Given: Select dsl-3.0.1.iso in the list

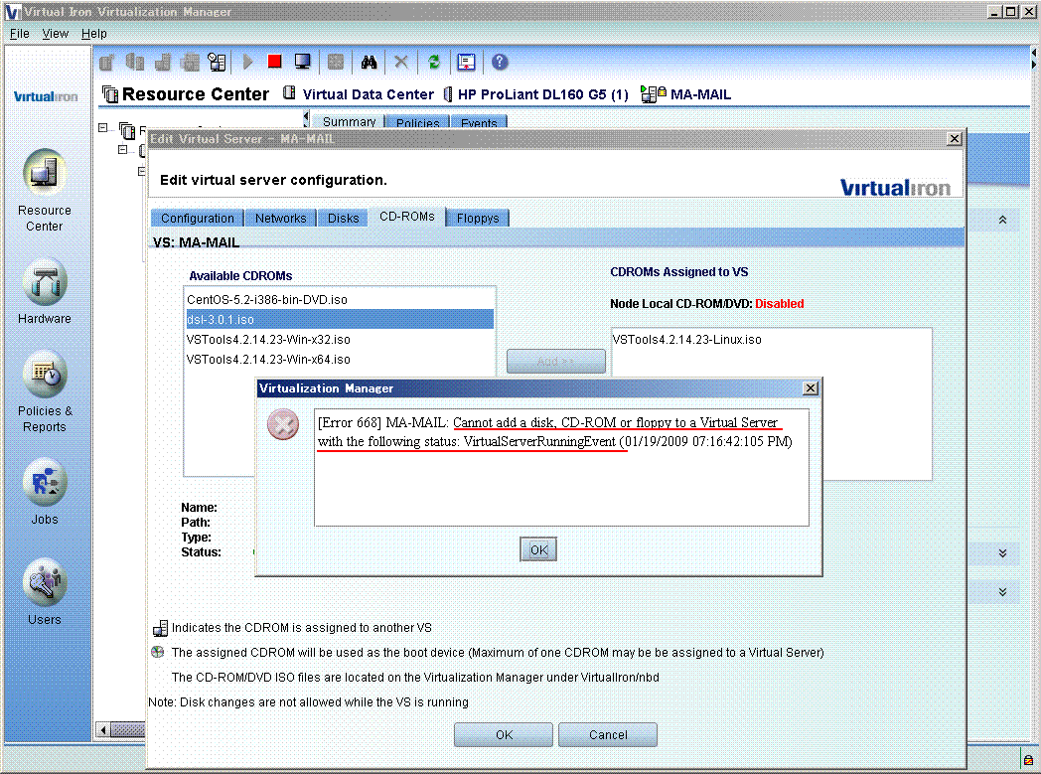Looking at the screenshot, I should point(340,319).
